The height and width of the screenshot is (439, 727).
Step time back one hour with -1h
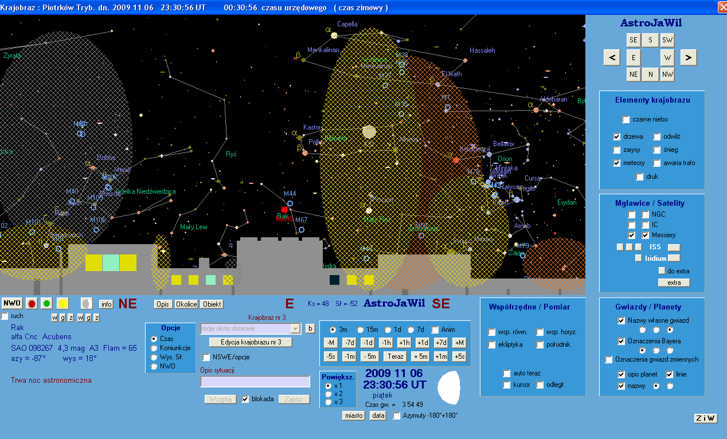click(x=386, y=343)
